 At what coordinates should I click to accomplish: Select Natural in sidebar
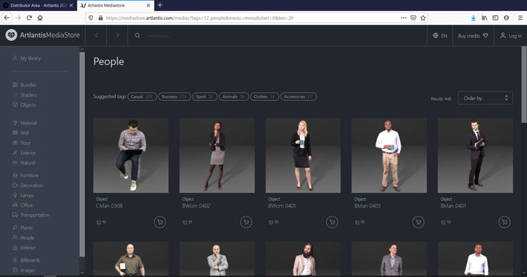(23, 162)
